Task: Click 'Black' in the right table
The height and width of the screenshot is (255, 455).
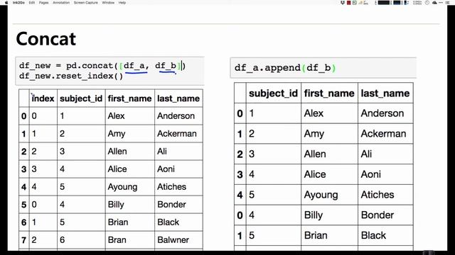Action: click(373, 235)
